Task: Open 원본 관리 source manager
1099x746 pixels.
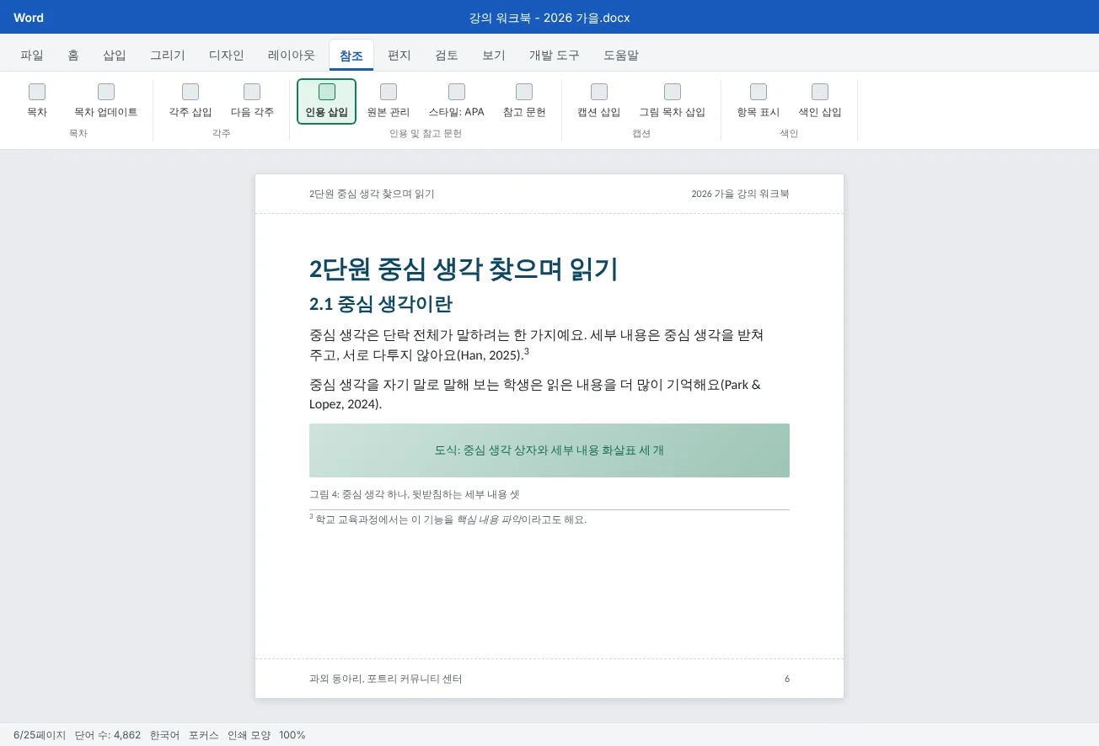Action: coord(389,102)
